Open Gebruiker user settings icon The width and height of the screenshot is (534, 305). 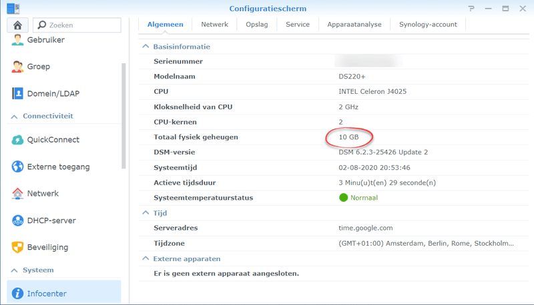coord(17,40)
